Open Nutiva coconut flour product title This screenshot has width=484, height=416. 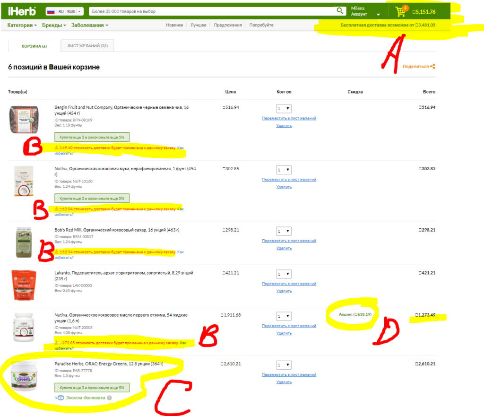[x=125, y=172]
